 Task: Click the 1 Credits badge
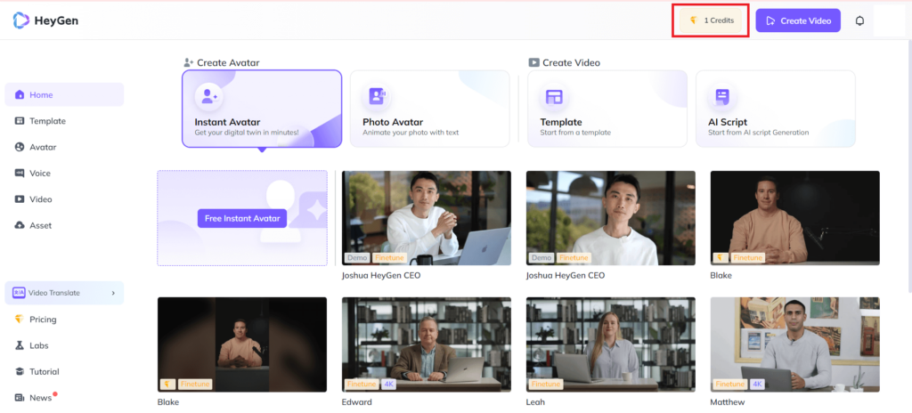711,20
